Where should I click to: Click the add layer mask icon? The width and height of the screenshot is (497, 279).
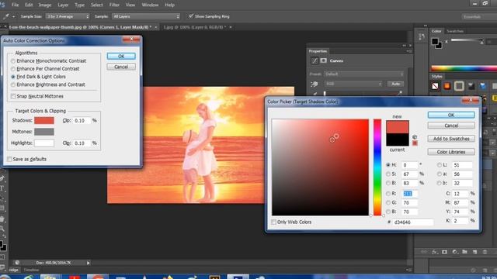pyautogui.click(x=444, y=252)
